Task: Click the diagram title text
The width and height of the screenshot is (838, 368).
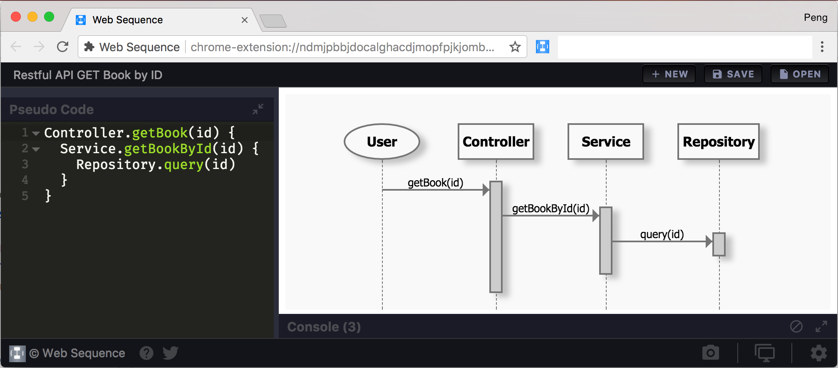Action: click(x=88, y=75)
